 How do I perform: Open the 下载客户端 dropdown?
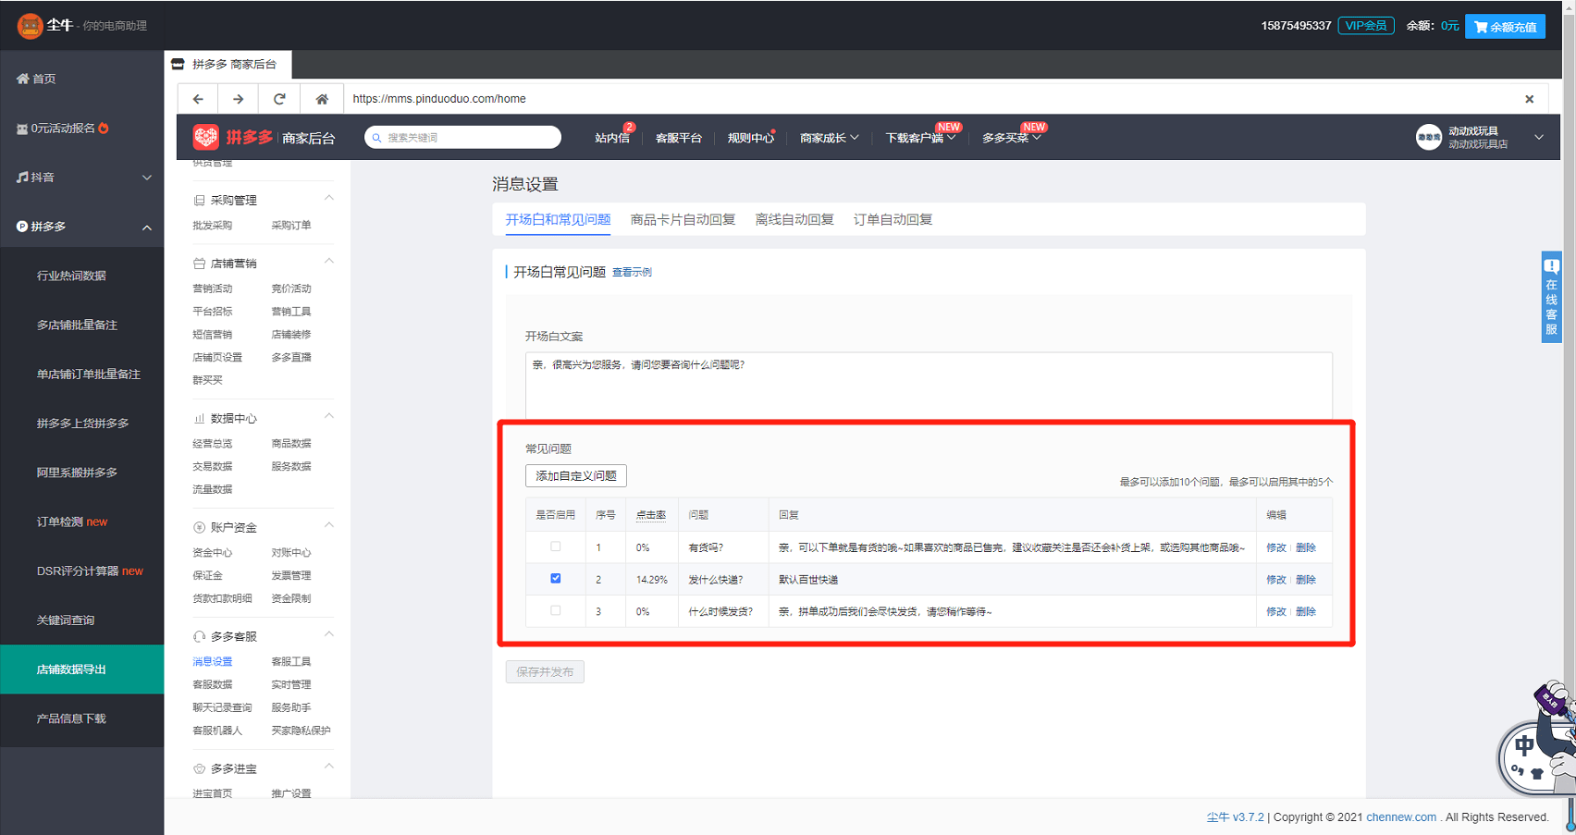click(x=920, y=138)
